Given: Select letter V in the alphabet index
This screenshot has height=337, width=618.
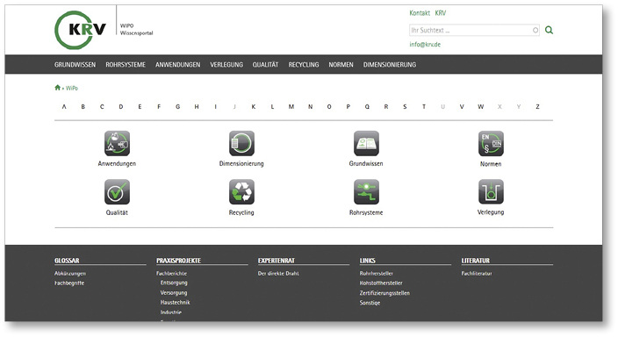Looking at the screenshot, I should 462,107.
